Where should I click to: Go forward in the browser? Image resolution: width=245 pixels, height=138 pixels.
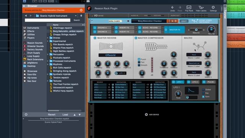click(x=31, y=16)
